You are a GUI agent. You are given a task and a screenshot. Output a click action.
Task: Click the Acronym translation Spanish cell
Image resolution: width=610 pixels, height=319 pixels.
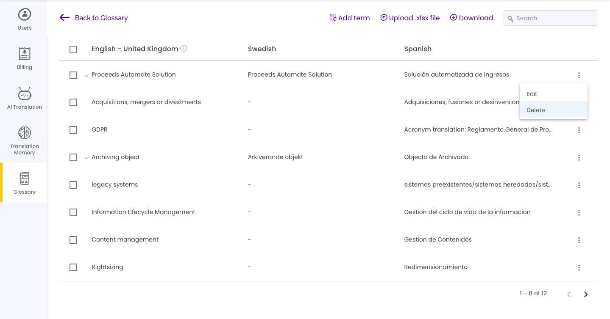478,129
